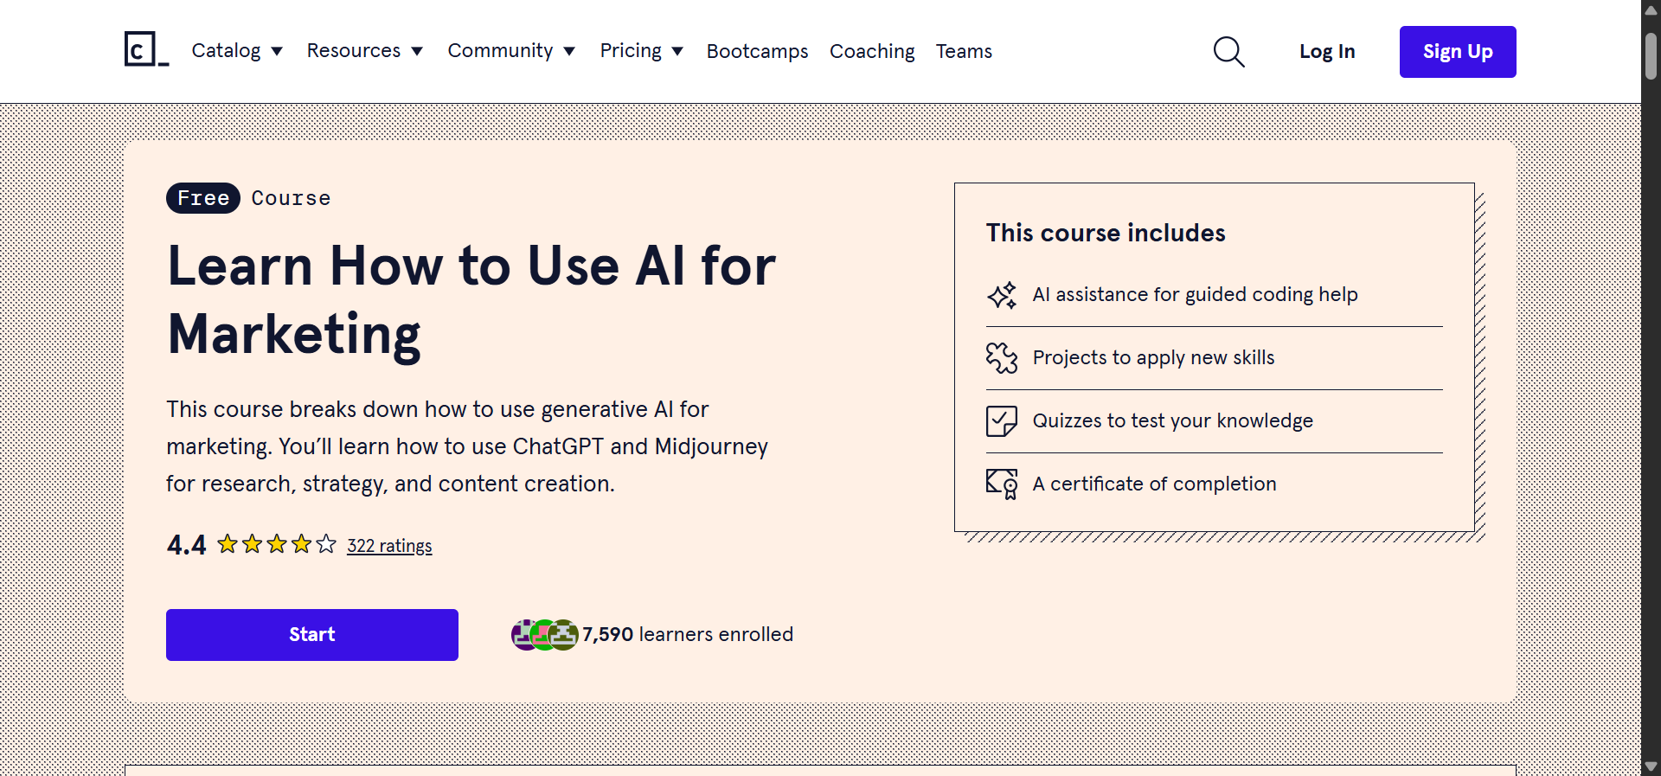Click the course description paragraph

(467, 446)
